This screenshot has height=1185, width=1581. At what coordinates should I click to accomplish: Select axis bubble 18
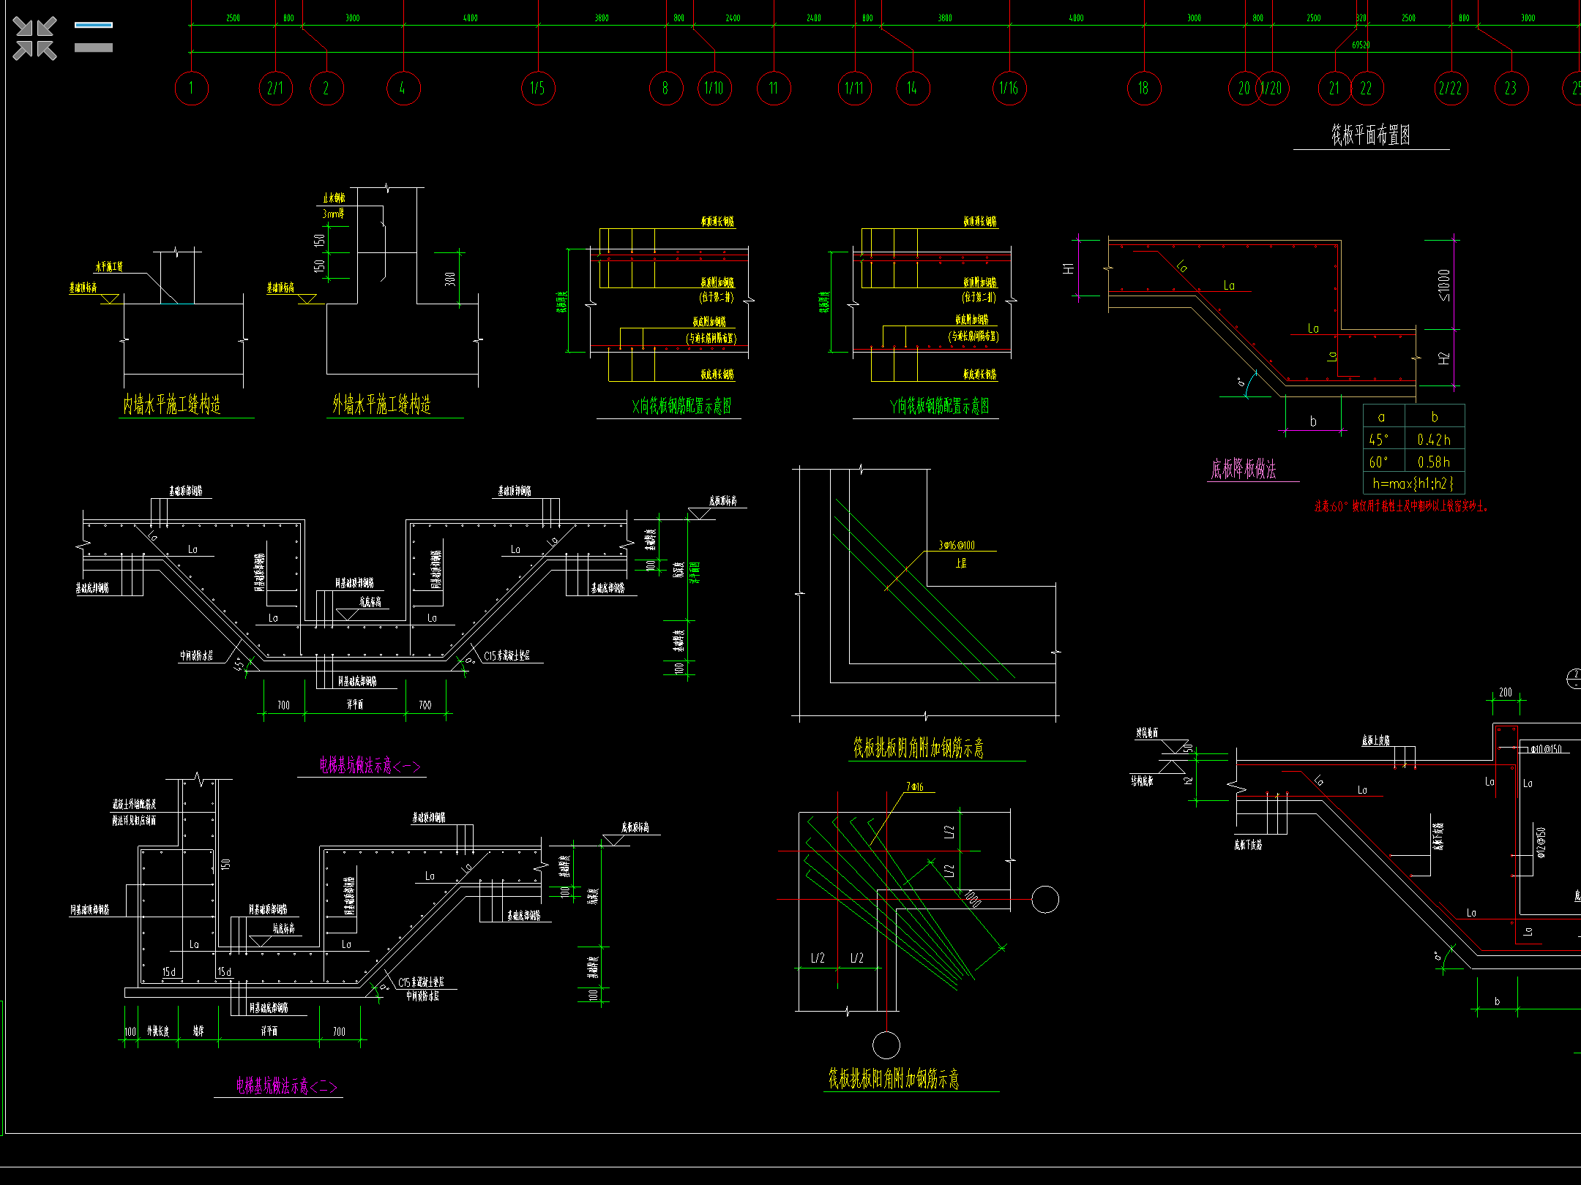(x=1144, y=89)
